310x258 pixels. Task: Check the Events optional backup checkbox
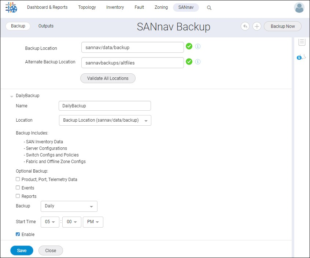(18, 188)
